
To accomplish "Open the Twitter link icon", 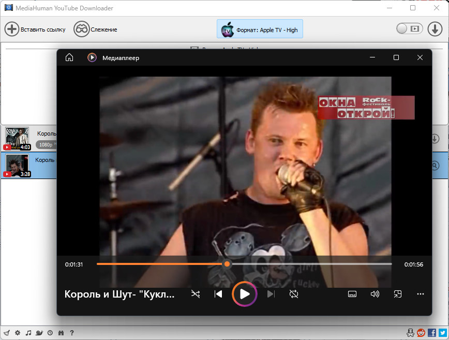I will click(x=443, y=333).
